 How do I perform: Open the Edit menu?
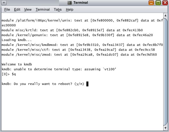(17, 9)
